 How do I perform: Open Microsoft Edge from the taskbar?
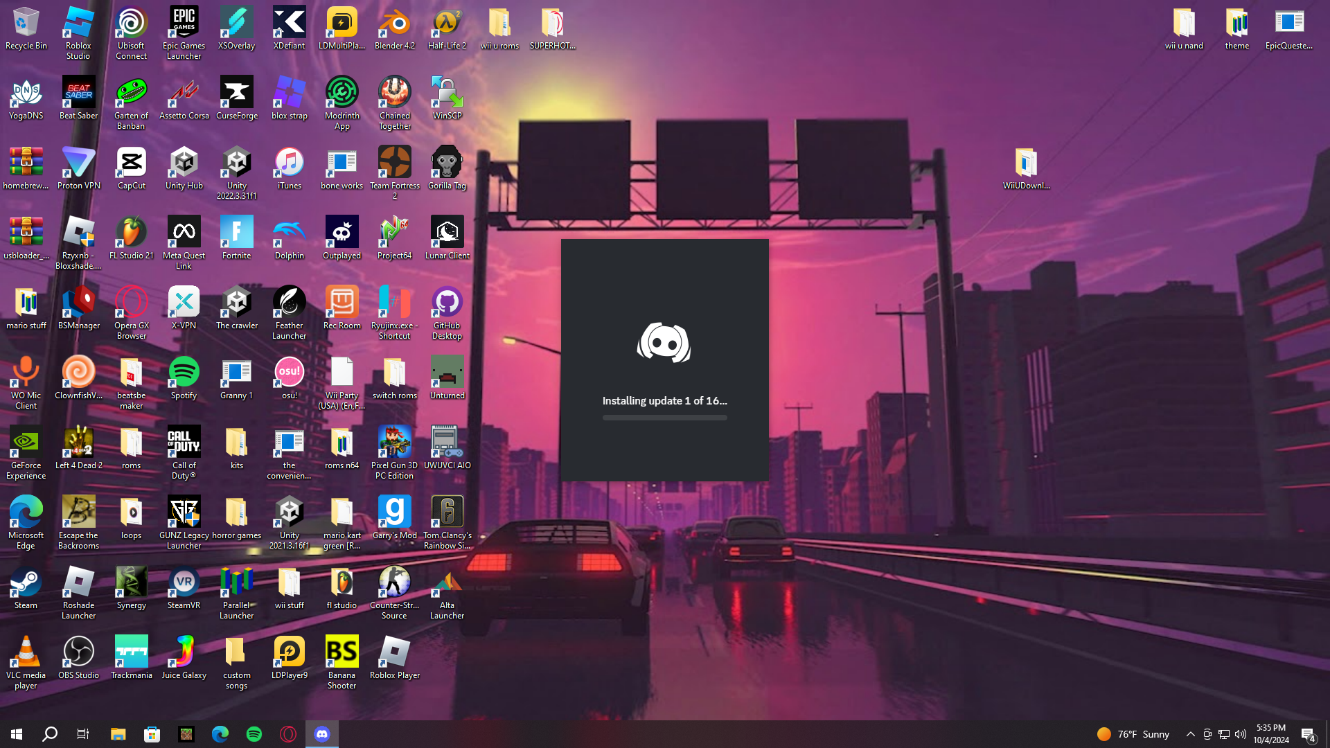tap(220, 734)
